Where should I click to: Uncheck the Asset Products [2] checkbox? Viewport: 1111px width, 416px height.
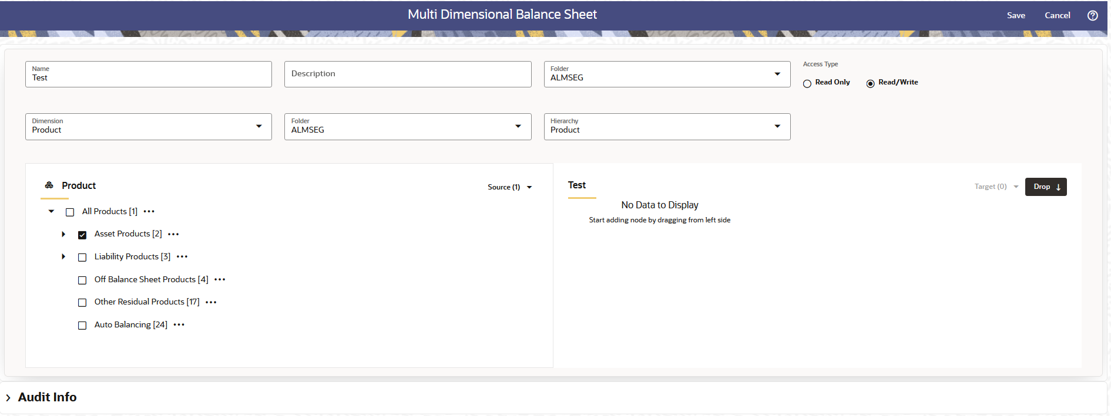tap(82, 235)
